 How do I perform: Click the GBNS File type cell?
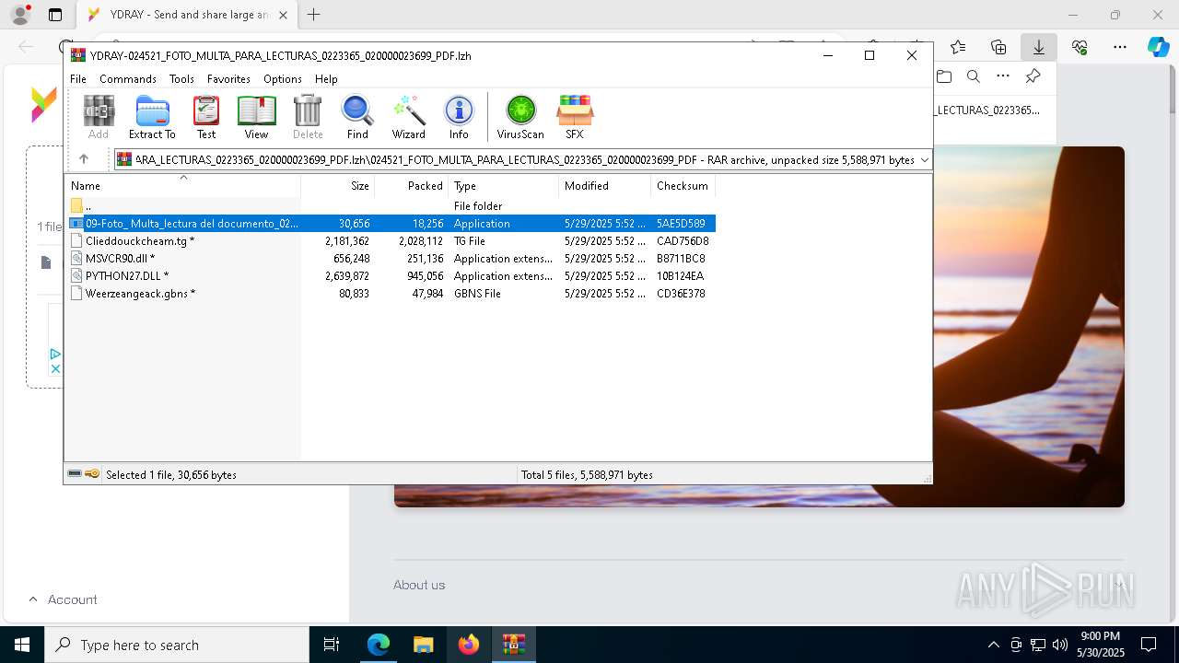(477, 294)
